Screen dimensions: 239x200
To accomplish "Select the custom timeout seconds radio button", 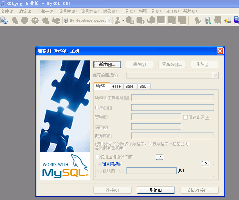I will (x=121, y=171).
